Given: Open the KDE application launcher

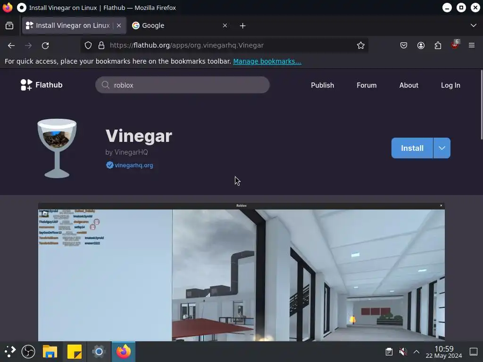Looking at the screenshot, I should click(x=10, y=352).
